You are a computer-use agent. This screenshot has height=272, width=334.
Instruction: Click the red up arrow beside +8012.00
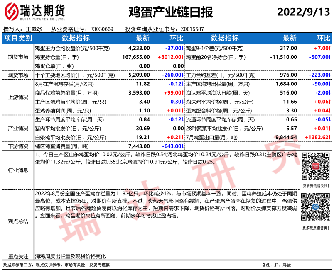pos(182,57)
